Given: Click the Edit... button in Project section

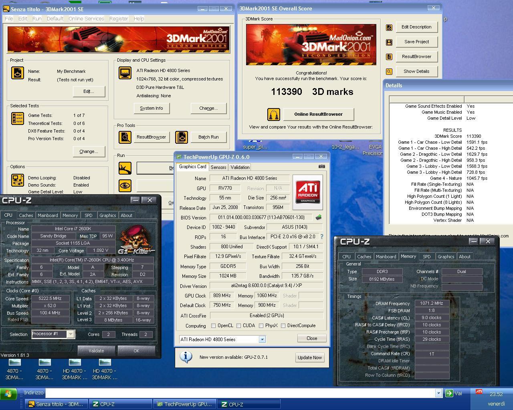Looking at the screenshot, I should [x=89, y=91].
